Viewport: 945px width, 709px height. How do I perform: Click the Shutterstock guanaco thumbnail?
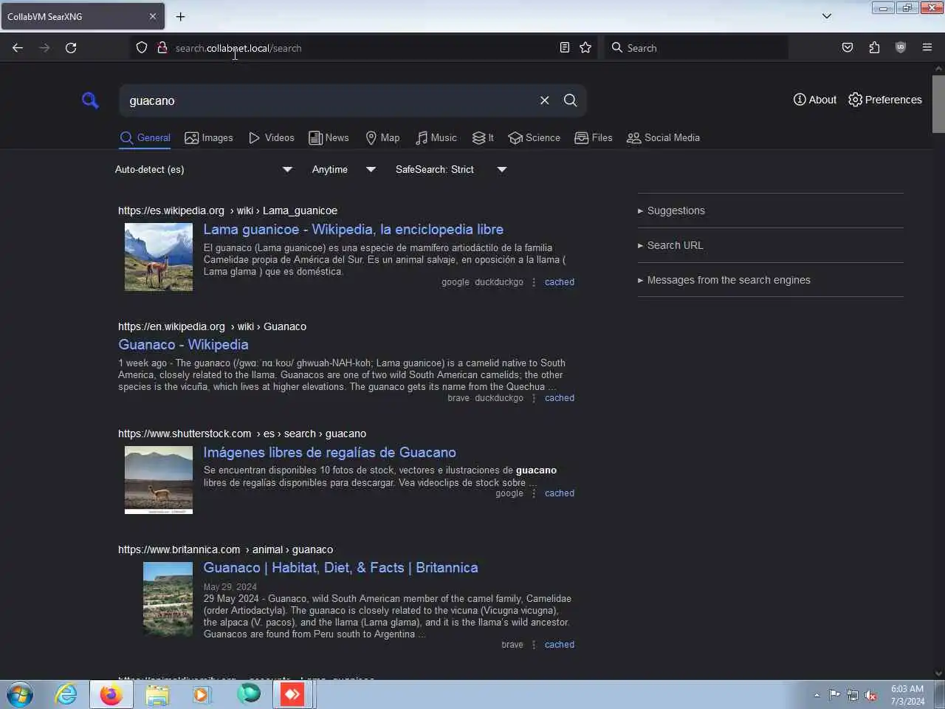coord(159,480)
